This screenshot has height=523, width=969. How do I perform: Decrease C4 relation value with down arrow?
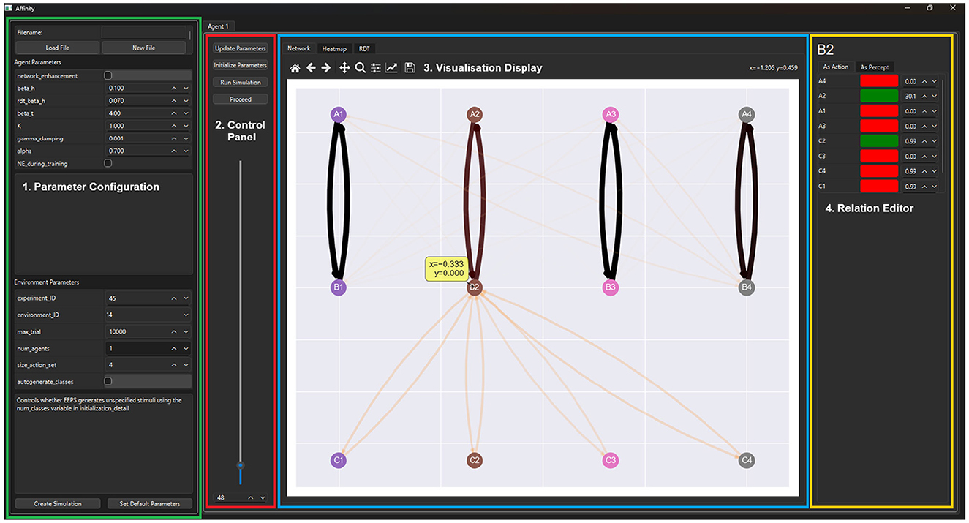point(932,170)
